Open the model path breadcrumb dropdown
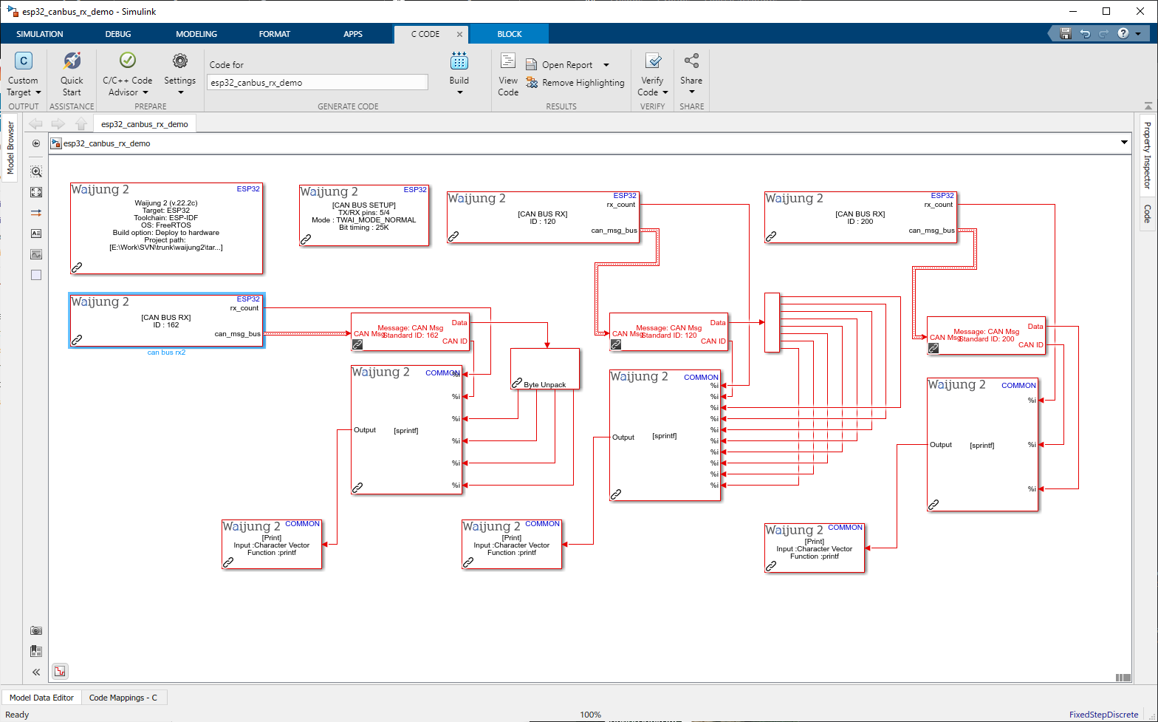1158x722 pixels. pyautogui.click(x=1124, y=143)
